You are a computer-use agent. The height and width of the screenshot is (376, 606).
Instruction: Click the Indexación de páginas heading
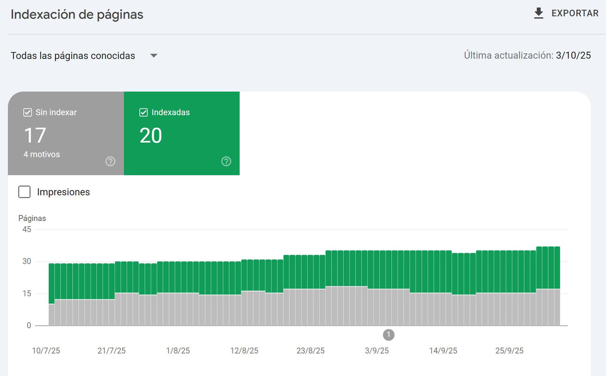(77, 14)
